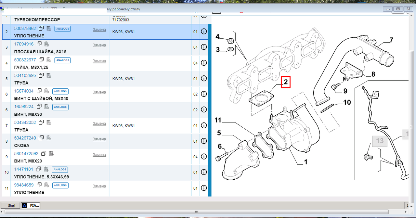Open part number link 98484659
This screenshot has width=416, height=218.
coord(24,185)
